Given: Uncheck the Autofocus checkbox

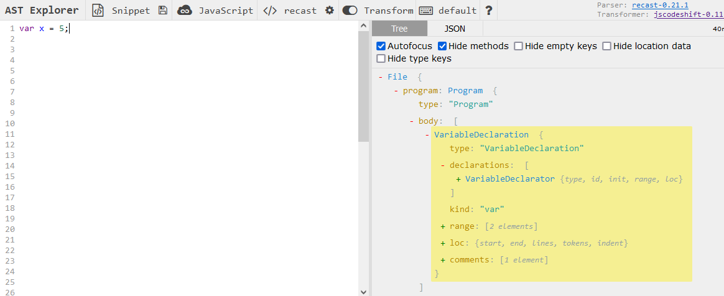Looking at the screenshot, I should click(381, 46).
